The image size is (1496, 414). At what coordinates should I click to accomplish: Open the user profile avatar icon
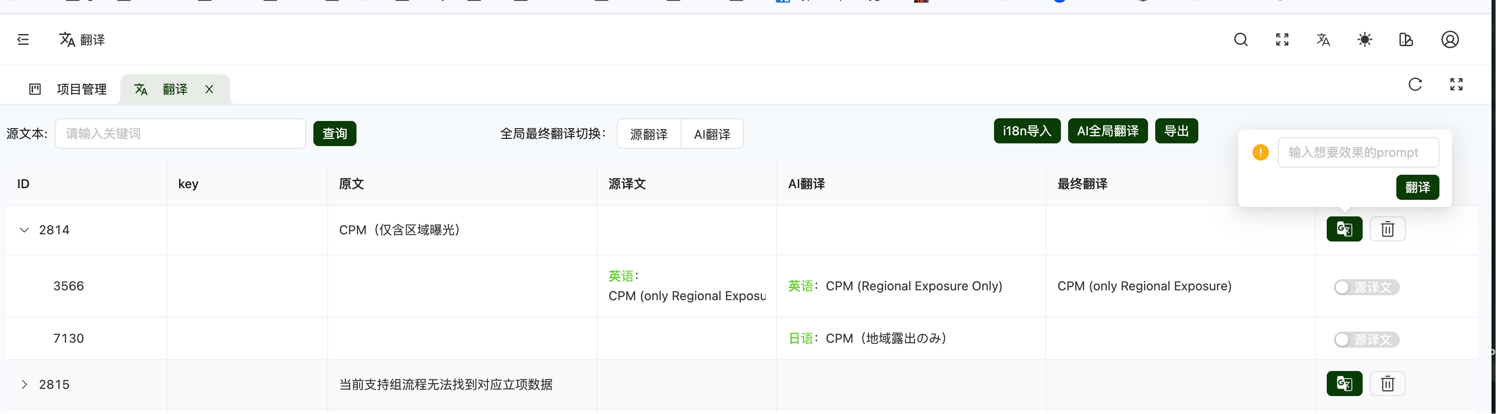pyautogui.click(x=1450, y=39)
